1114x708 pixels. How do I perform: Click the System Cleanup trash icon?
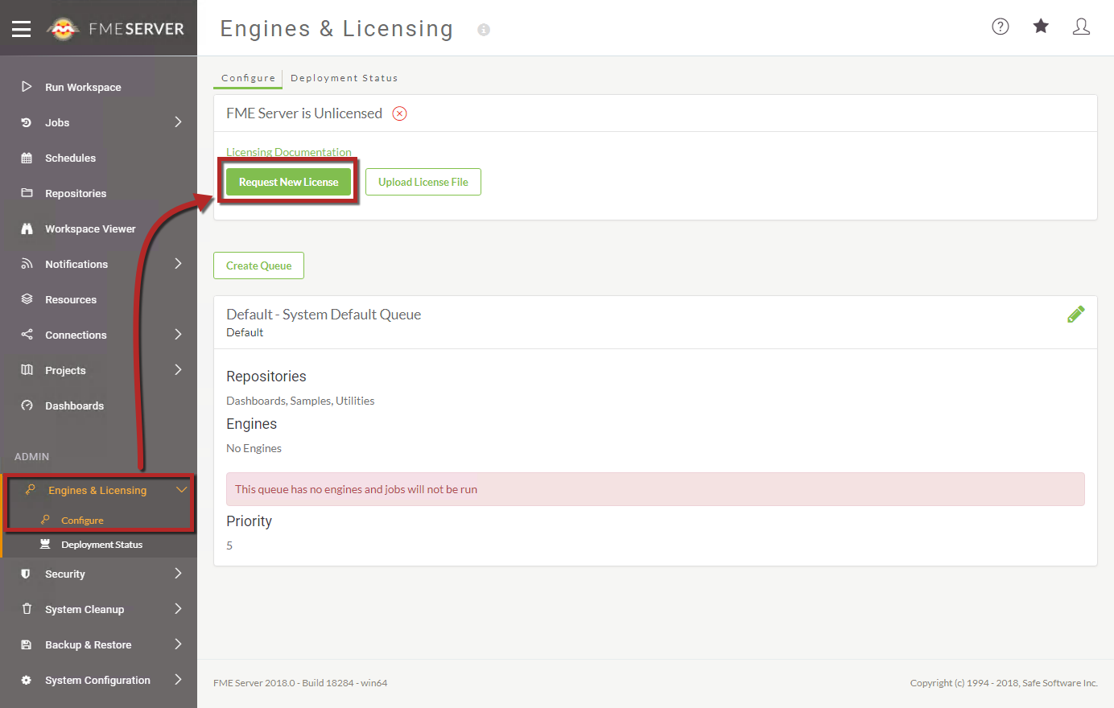(x=27, y=609)
